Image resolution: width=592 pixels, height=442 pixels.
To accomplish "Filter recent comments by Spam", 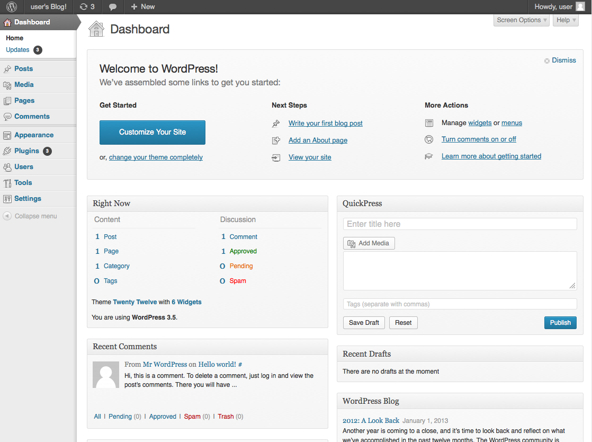I will (192, 417).
